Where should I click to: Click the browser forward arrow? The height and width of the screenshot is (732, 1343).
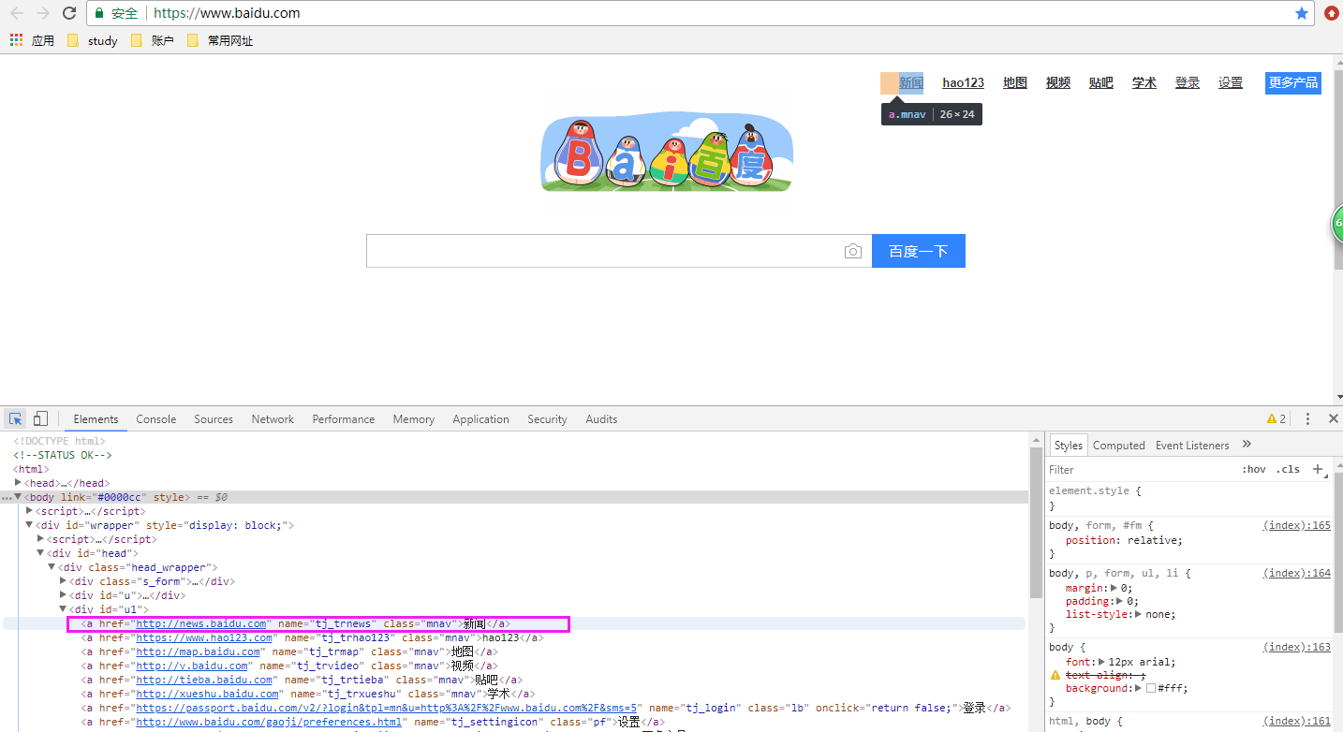coord(43,13)
